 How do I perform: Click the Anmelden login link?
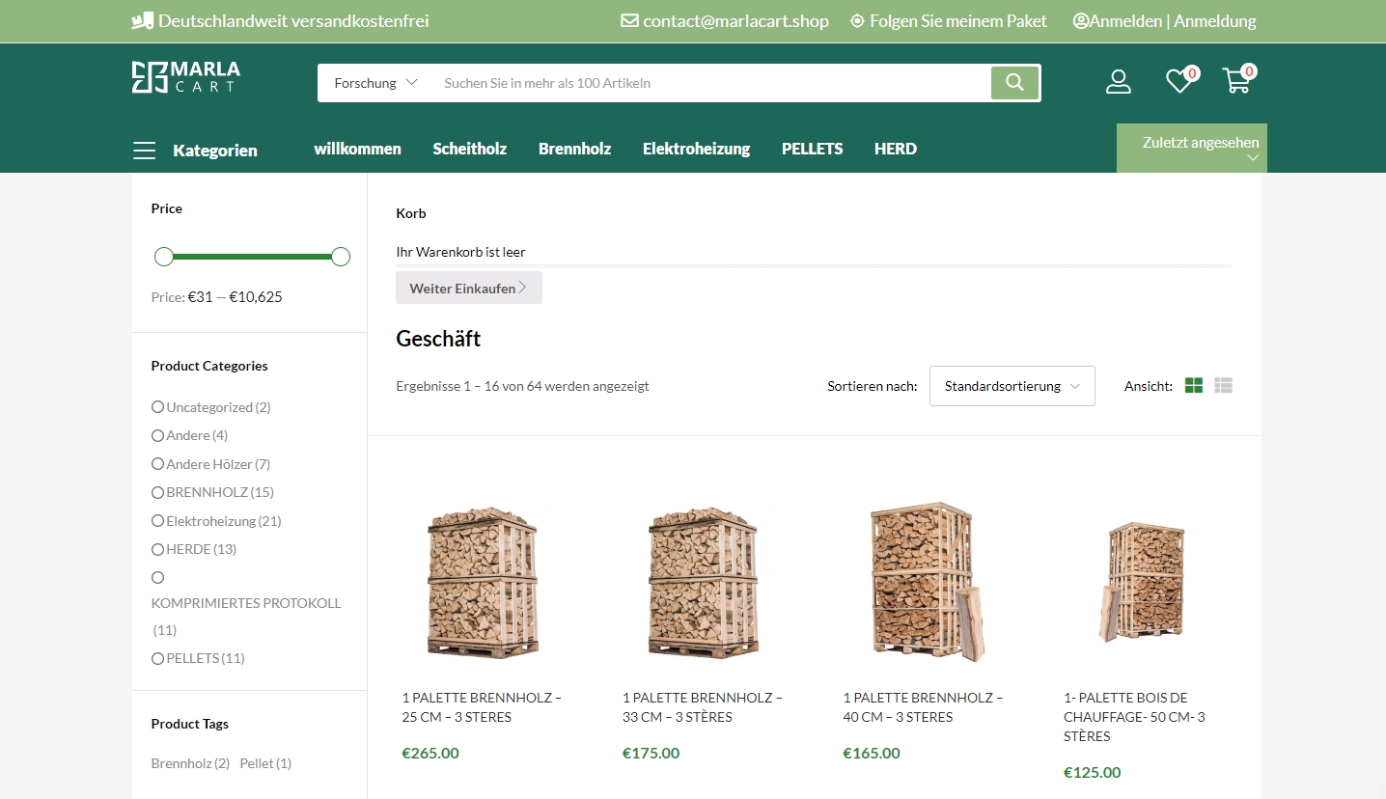point(1125,21)
